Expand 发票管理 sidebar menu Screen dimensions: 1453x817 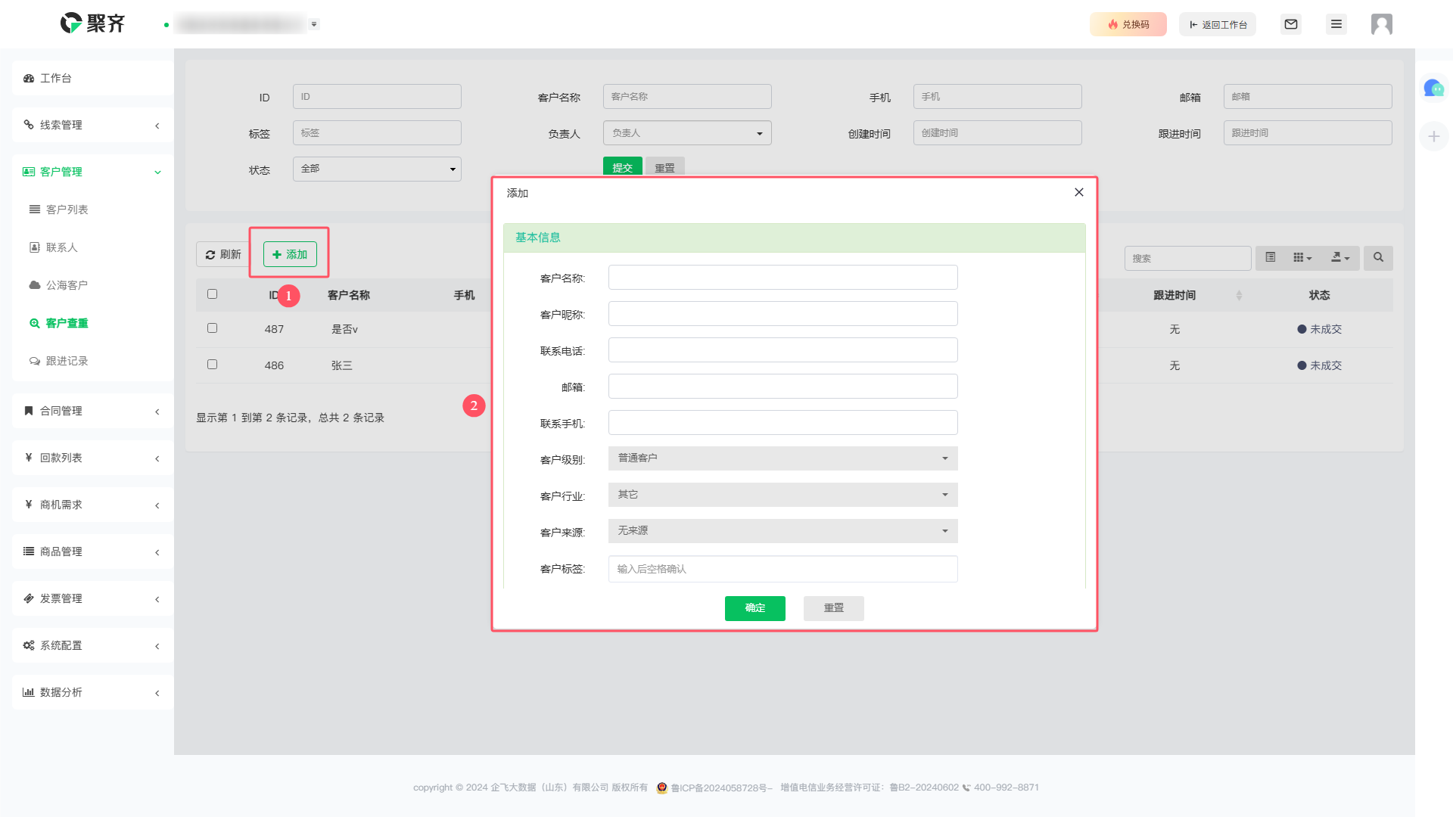tap(92, 598)
